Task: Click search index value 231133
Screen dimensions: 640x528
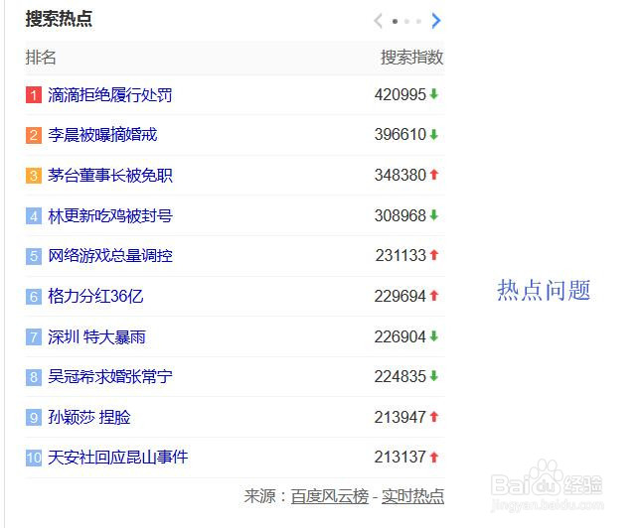Action: coord(400,256)
